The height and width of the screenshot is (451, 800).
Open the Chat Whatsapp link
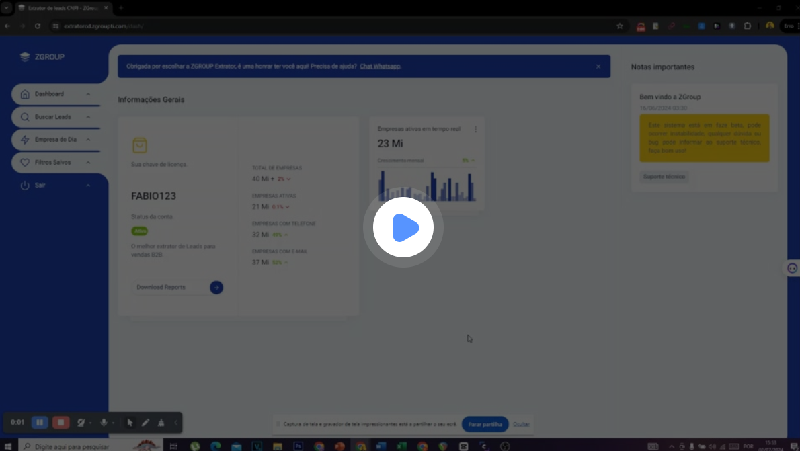coord(380,67)
